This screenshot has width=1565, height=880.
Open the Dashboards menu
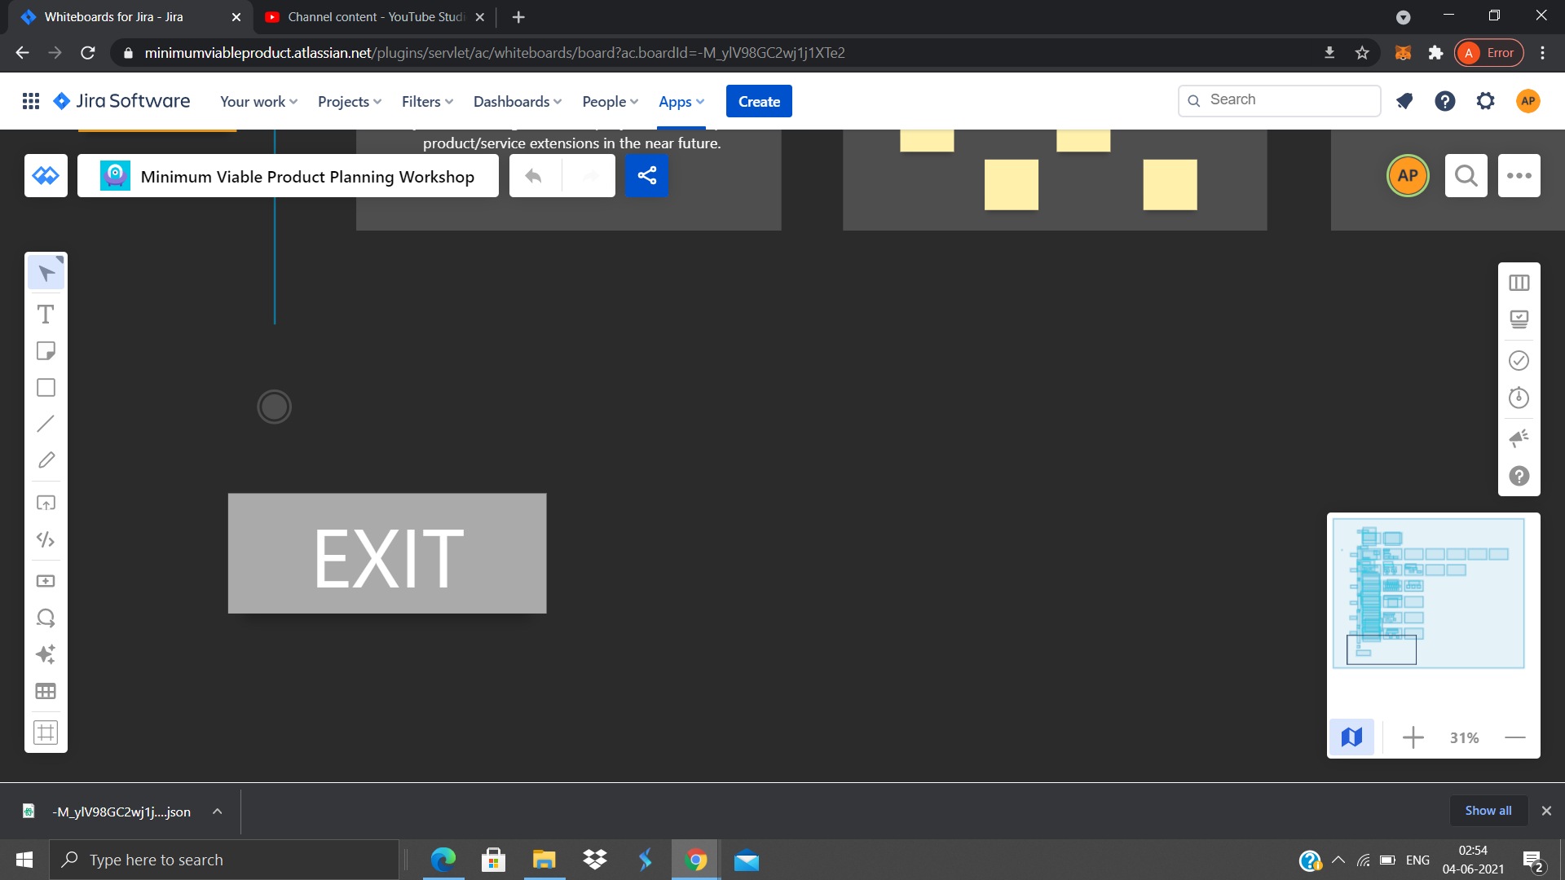click(x=517, y=101)
